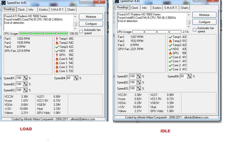Click the Core 0 flame icon in LOAD window
The width and height of the screenshot is (243, 146).
(57, 59)
